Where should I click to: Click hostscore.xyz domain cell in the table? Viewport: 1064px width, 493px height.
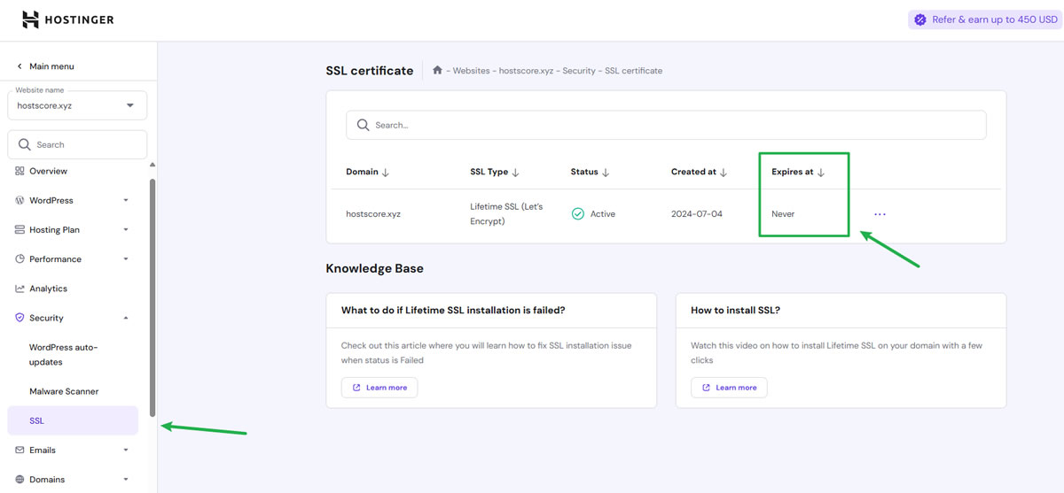373,214
